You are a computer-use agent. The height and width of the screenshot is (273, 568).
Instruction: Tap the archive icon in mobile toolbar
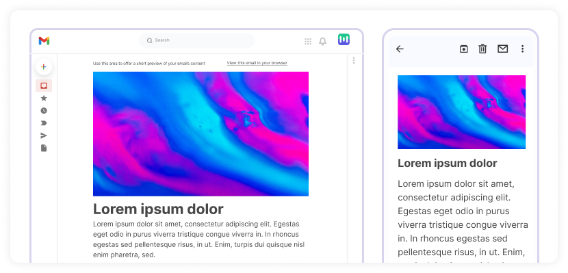point(464,49)
